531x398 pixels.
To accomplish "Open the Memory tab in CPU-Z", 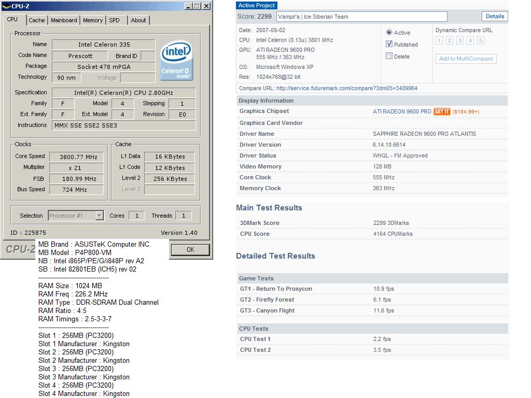I will (x=93, y=20).
